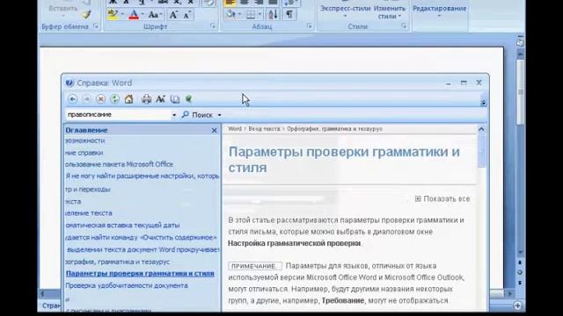Open Проверка удобочитаемости документа topic

127,285
